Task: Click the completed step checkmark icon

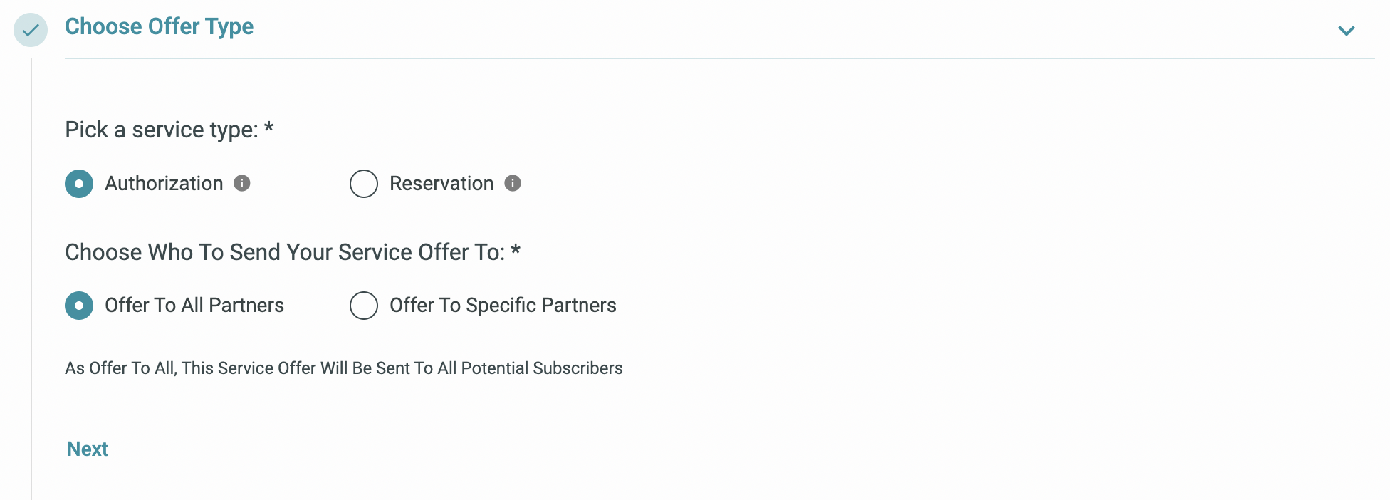Action: [x=31, y=30]
